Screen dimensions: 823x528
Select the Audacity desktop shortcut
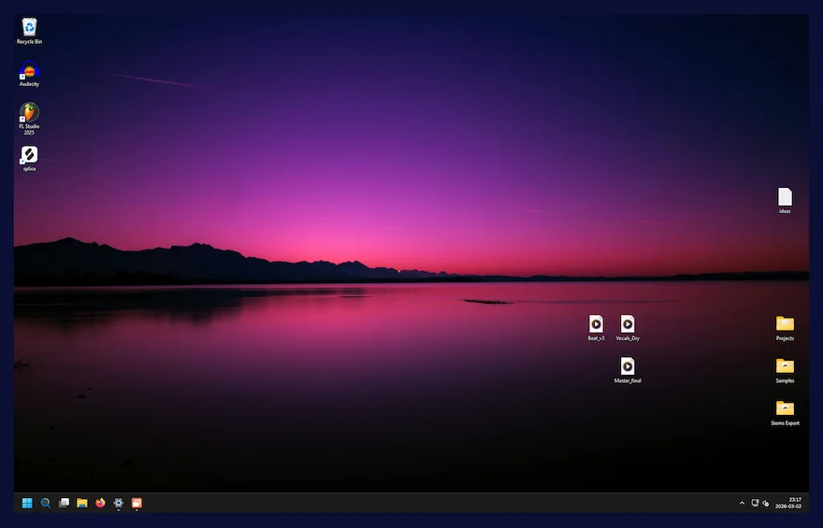(29, 74)
